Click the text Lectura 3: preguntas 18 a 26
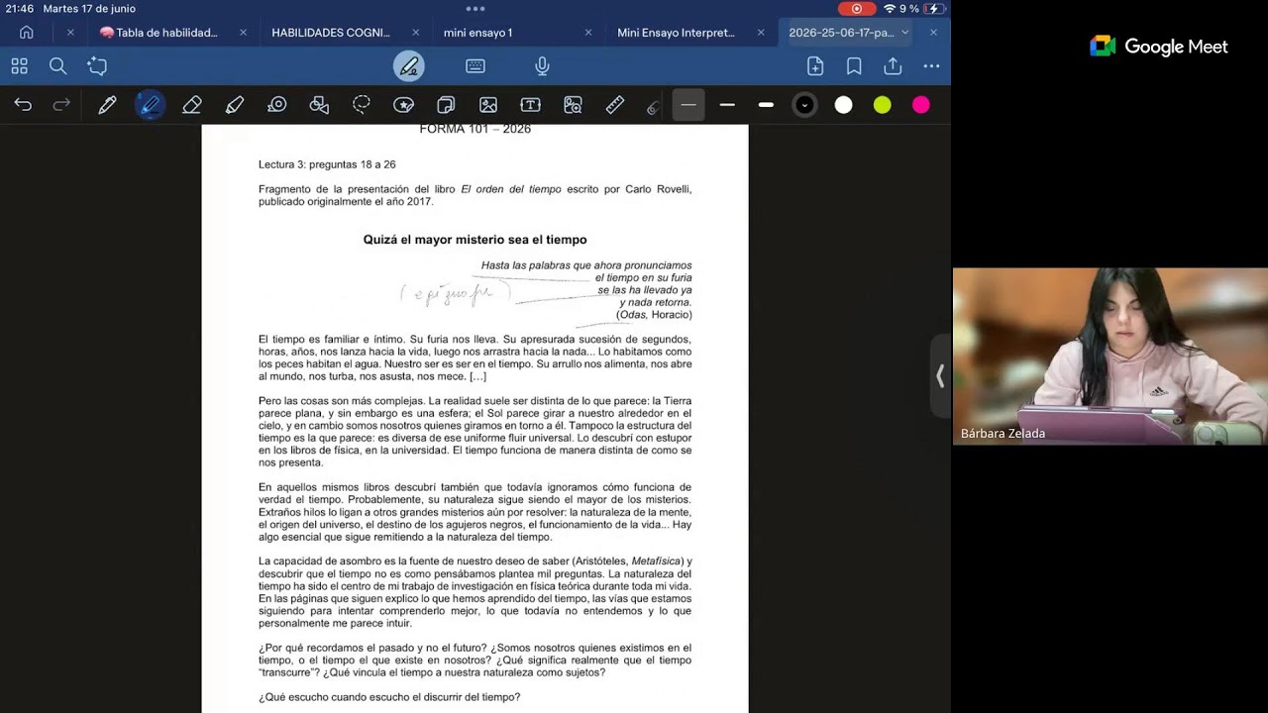This screenshot has height=713, width=1268. pos(327,164)
